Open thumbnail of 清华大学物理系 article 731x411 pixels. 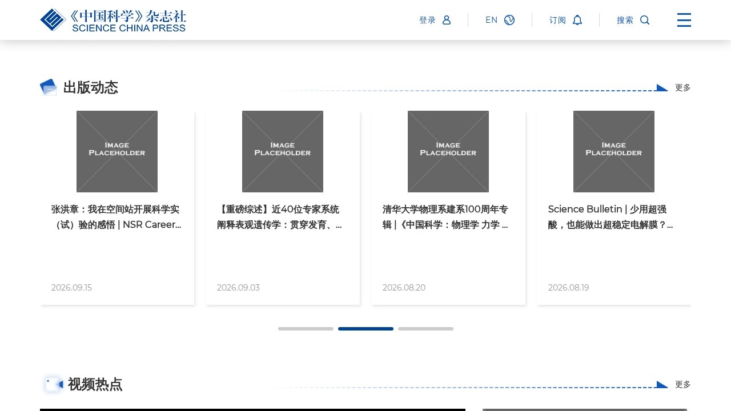tap(448, 151)
